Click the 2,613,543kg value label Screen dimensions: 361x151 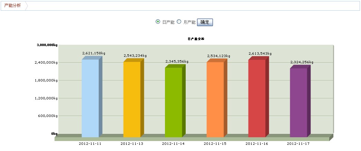260,54
